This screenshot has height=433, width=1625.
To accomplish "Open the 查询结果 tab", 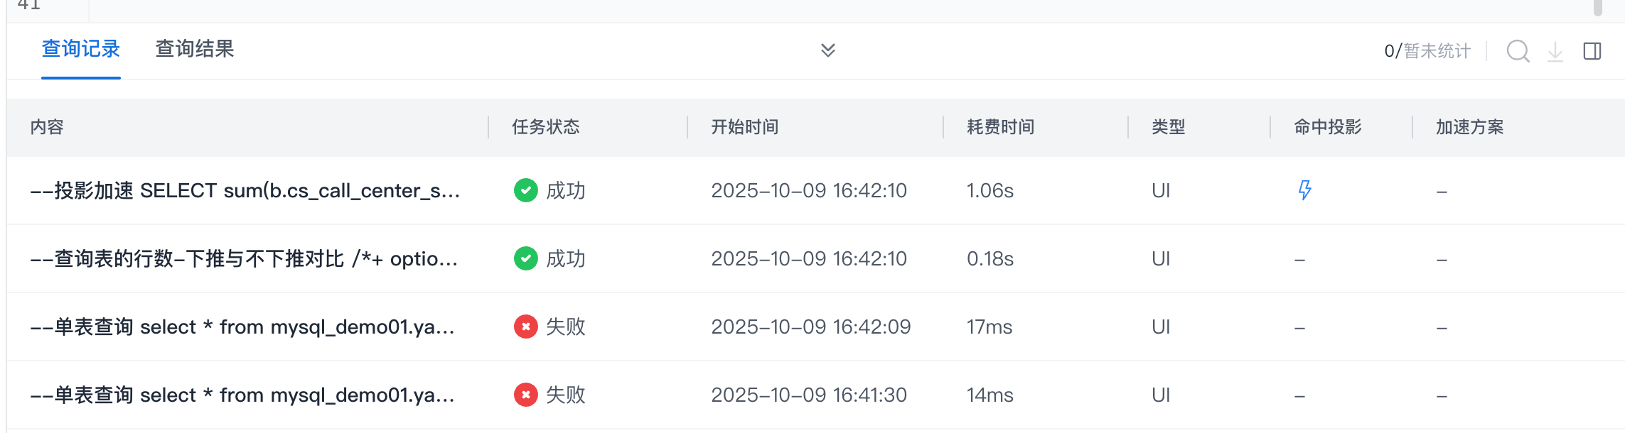I will click(195, 49).
